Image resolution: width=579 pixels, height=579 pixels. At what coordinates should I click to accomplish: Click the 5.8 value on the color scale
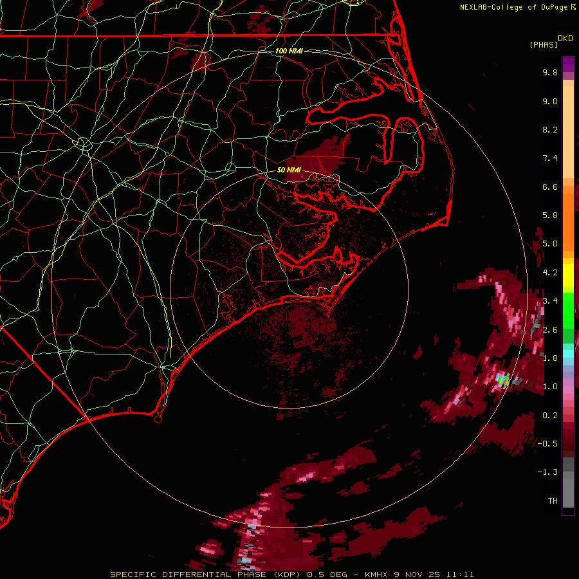[x=550, y=216]
